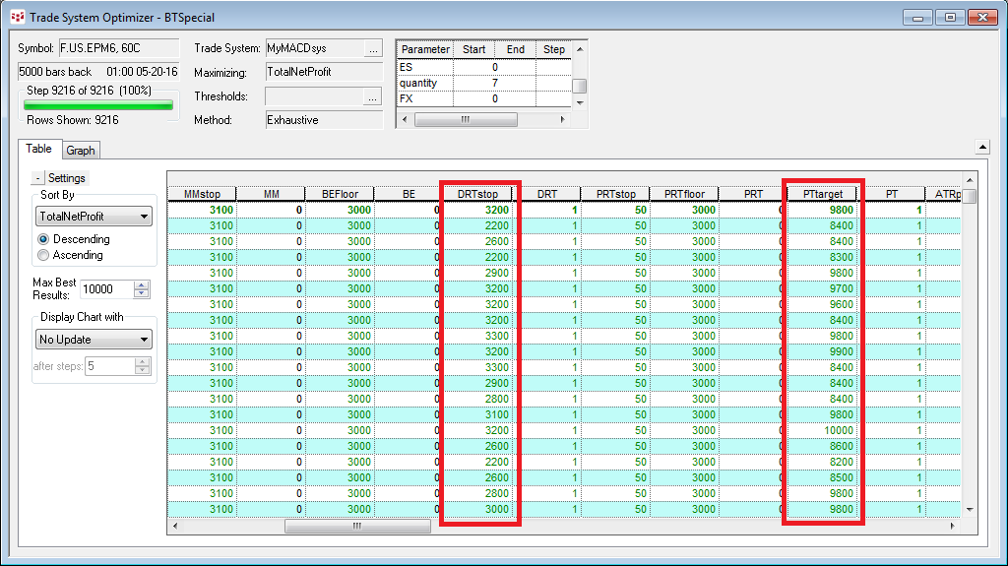Select the Ascending radio button

43,255
